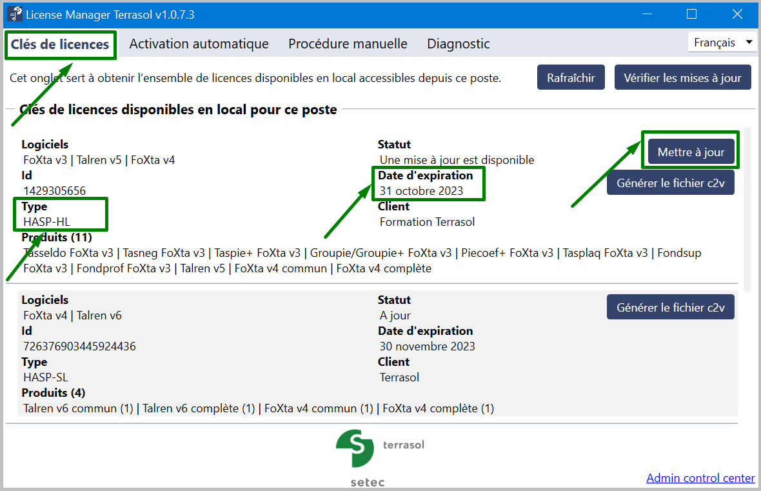
Task: Click the status 'Une mise à jour est disponible'
Action: pos(457,160)
